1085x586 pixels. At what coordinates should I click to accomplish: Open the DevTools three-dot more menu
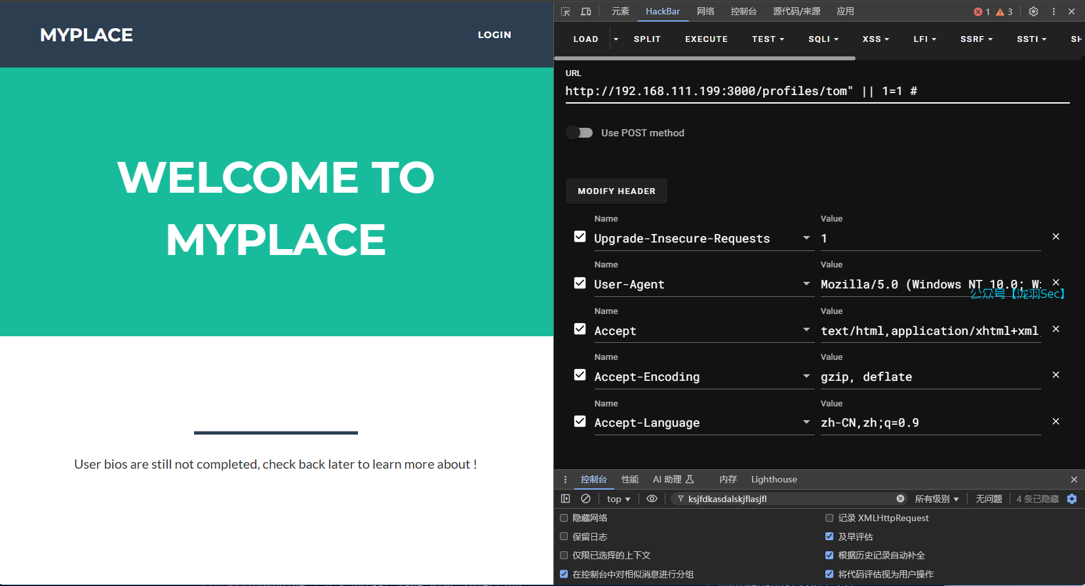pyautogui.click(x=1054, y=12)
